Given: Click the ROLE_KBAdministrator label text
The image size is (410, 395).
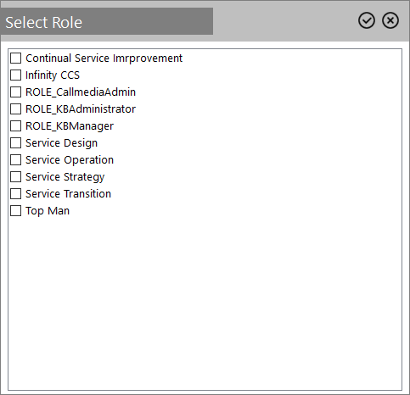Looking at the screenshot, I should click(x=81, y=109).
